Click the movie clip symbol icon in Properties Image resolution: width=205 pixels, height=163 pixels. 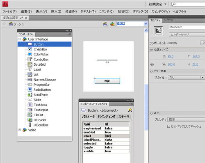[x=158, y=30]
